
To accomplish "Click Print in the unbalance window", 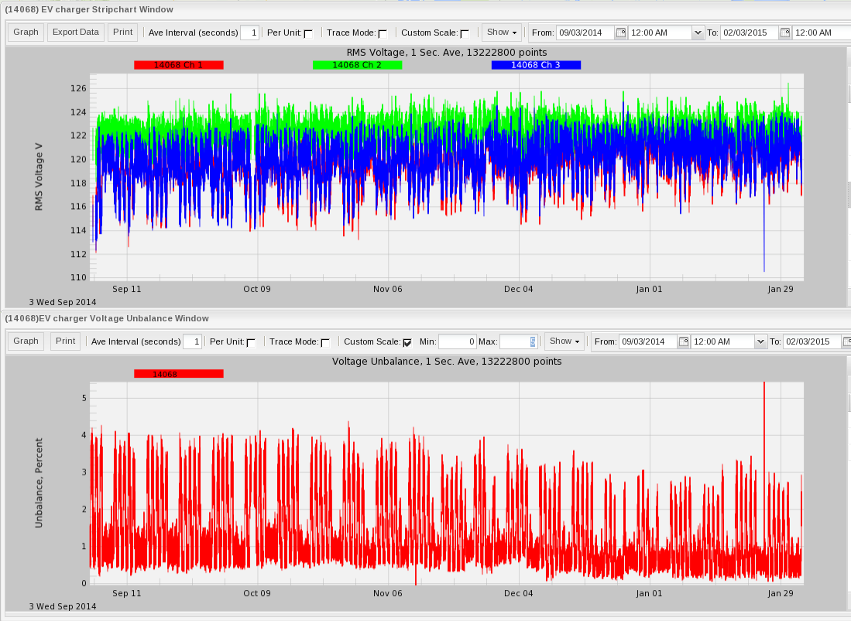I will coord(65,341).
